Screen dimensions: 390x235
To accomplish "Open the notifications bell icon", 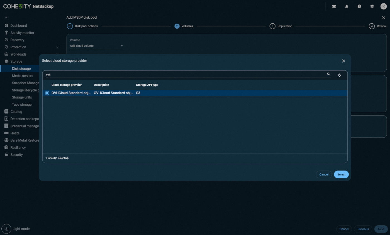I will [347, 6].
